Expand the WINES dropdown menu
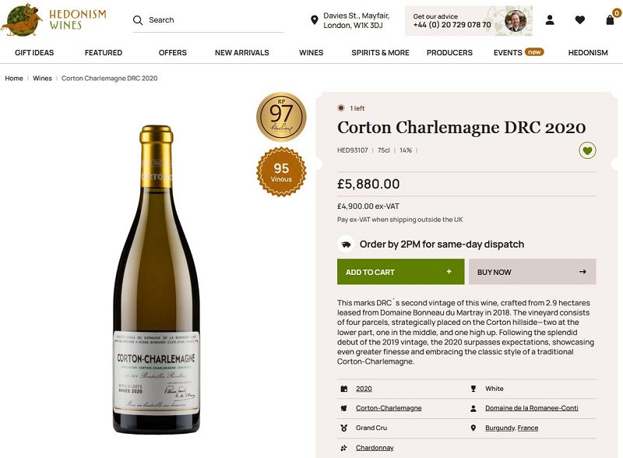 310,52
